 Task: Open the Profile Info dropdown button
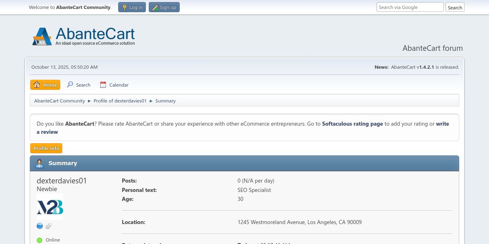point(46,148)
